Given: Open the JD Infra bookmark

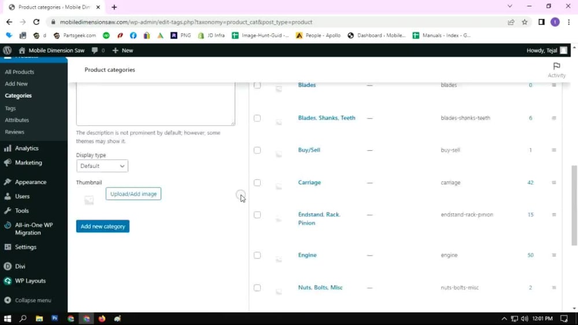Looking at the screenshot, I should (212, 35).
